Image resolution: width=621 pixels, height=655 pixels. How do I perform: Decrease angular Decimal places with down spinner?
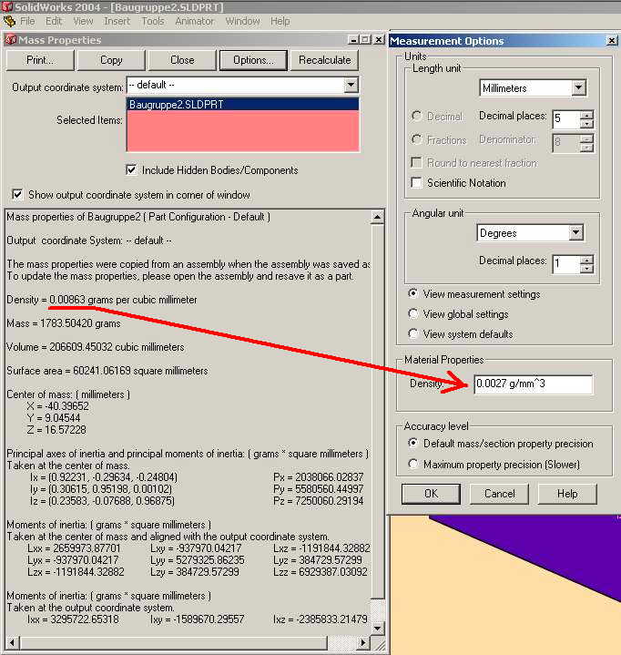click(586, 269)
